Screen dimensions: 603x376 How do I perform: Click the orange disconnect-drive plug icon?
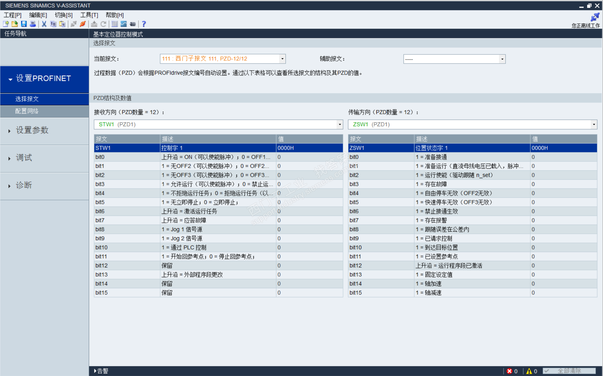83,24
